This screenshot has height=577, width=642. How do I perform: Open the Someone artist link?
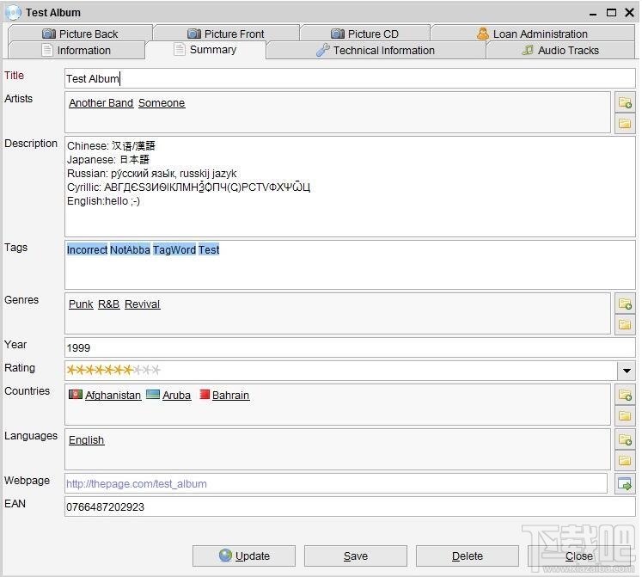pos(162,103)
